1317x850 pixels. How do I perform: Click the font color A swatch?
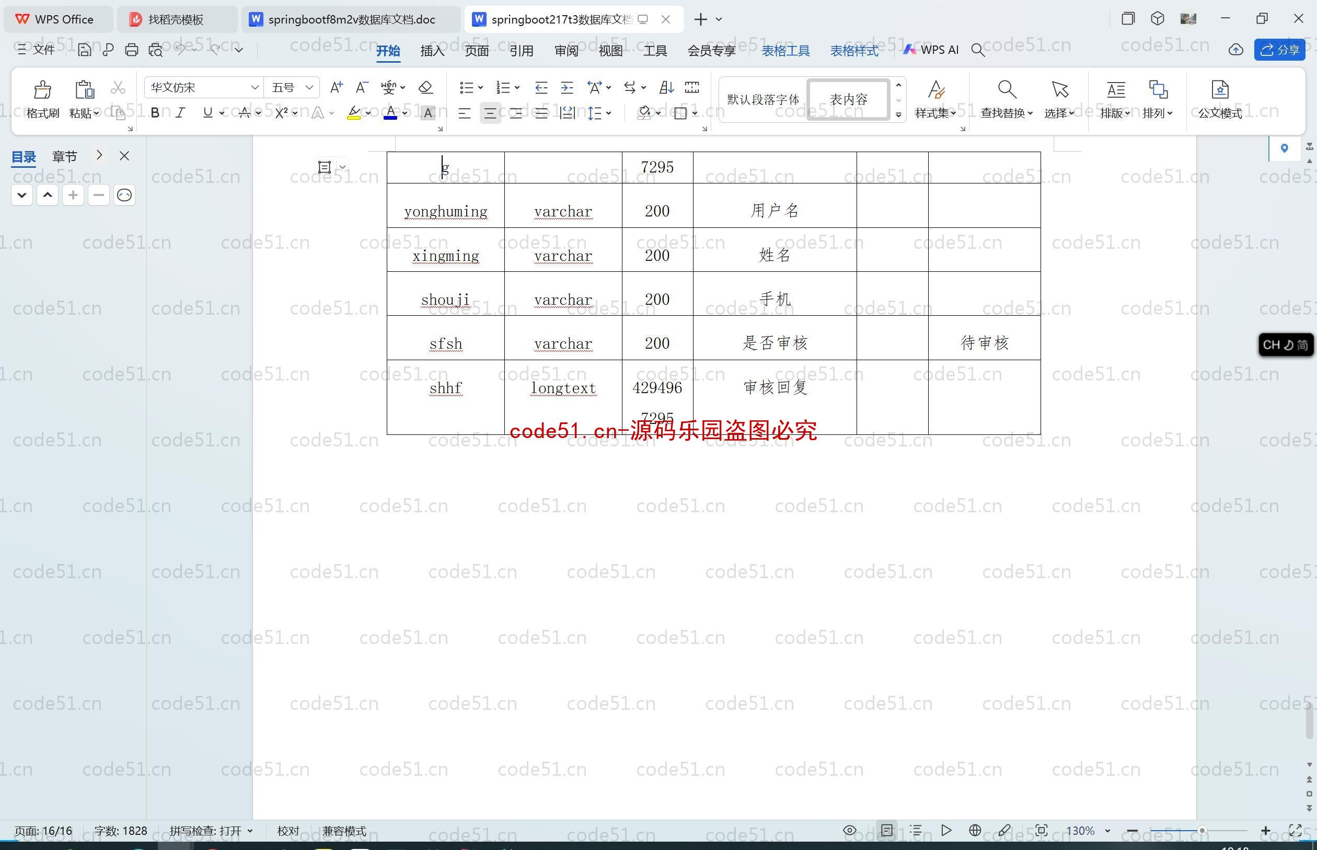click(390, 113)
